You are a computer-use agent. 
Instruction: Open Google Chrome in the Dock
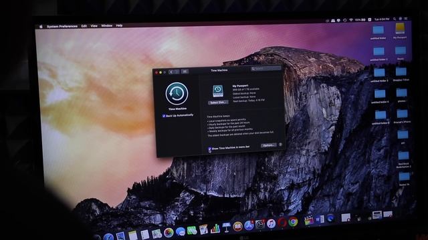tap(293, 222)
